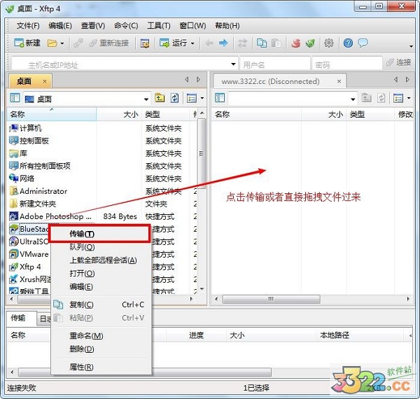Select the Administrator folder row
Image resolution: width=420 pixels, height=399 pixels.
(x=101, y=191)
